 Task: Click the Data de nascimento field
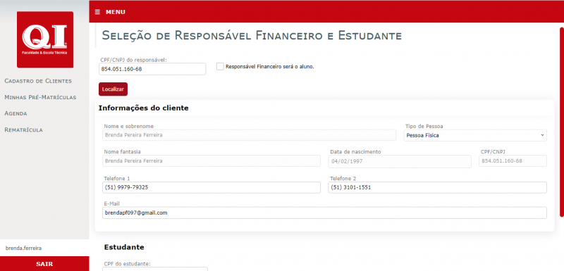400,161
